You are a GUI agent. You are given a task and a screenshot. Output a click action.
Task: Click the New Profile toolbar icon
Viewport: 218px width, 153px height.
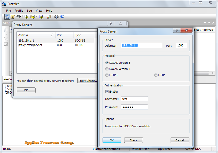point(26,17)
